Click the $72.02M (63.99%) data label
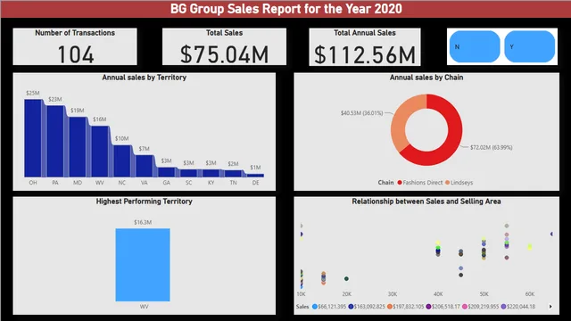This screenshot has width=571, height=321. coord(492,147)
